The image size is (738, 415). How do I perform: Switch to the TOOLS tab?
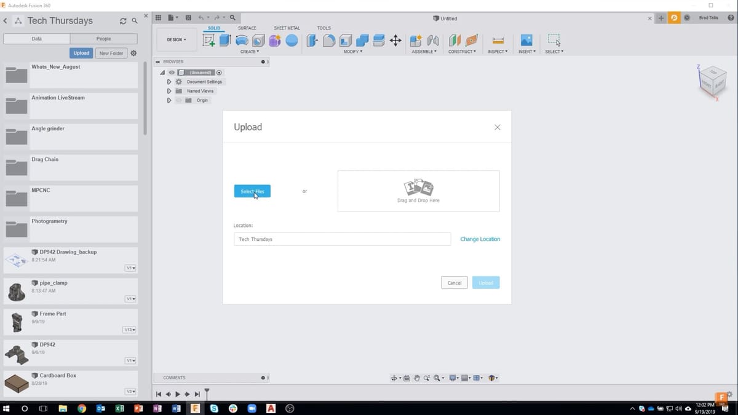[x=324, y=28]
